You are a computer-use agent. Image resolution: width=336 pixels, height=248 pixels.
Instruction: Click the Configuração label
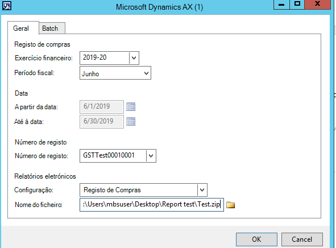tap(34, 190)
